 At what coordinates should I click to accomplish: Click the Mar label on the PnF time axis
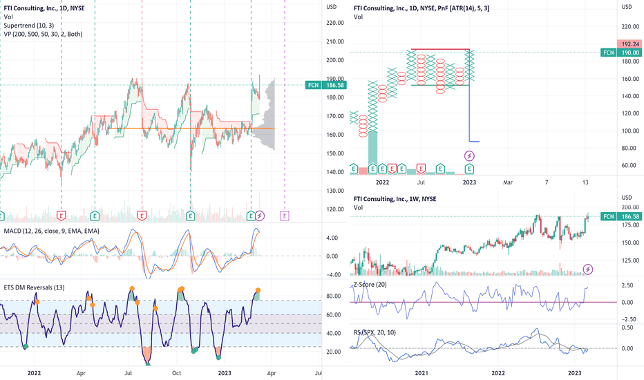[x=508, y=182]
